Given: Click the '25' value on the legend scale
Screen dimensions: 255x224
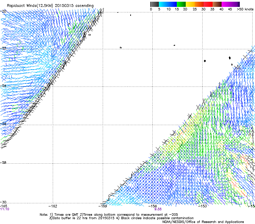Looking at the screenshot, I should coord(195,9).
